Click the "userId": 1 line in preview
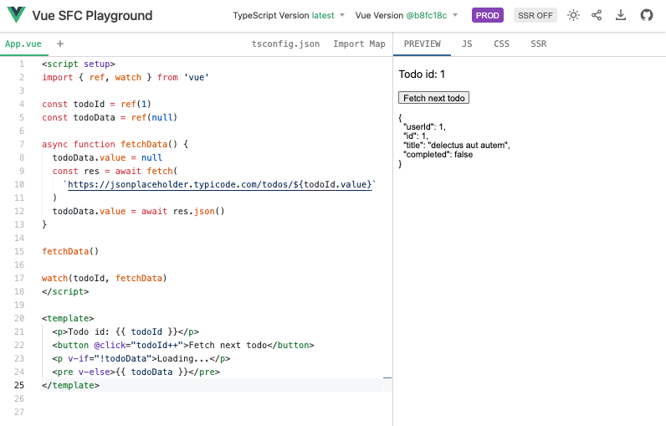This screenshot has height=426, width=666. pos(424,126)
